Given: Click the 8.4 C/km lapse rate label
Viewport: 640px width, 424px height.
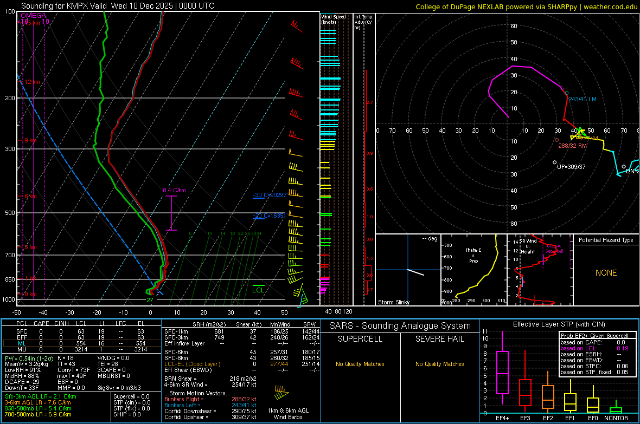Looking at the screenshot, I should tap(174, 190).
